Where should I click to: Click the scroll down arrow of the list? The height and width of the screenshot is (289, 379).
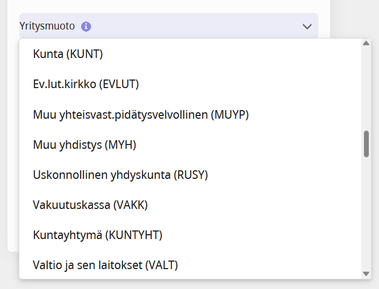(x=366, y=273)
